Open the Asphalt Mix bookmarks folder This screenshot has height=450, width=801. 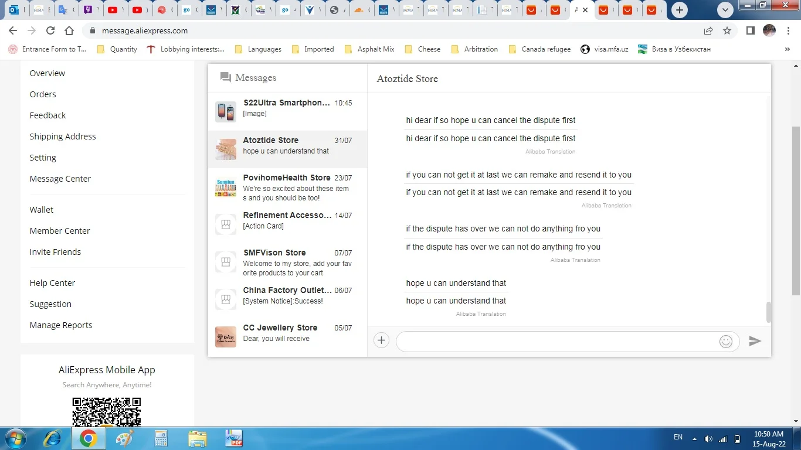[369, 49]
